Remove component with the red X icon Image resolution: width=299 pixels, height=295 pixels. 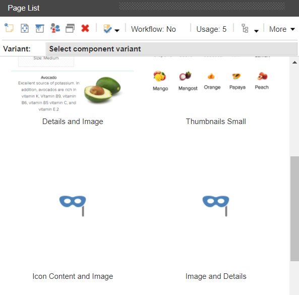85,28
